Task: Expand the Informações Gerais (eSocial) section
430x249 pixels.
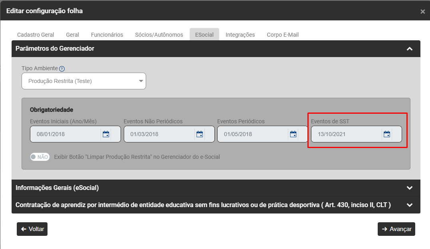Action: tap(409, 188)
